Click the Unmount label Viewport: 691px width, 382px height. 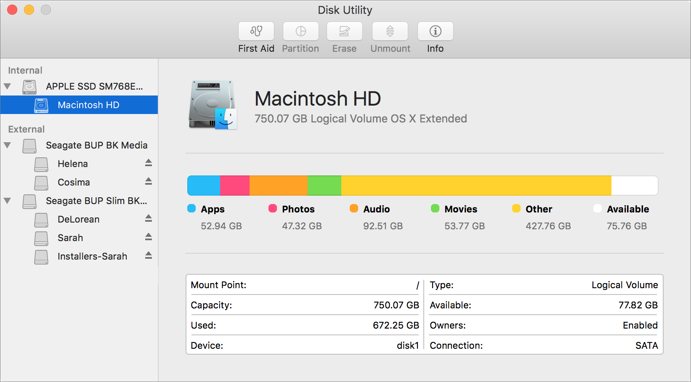tap(391, 48)
